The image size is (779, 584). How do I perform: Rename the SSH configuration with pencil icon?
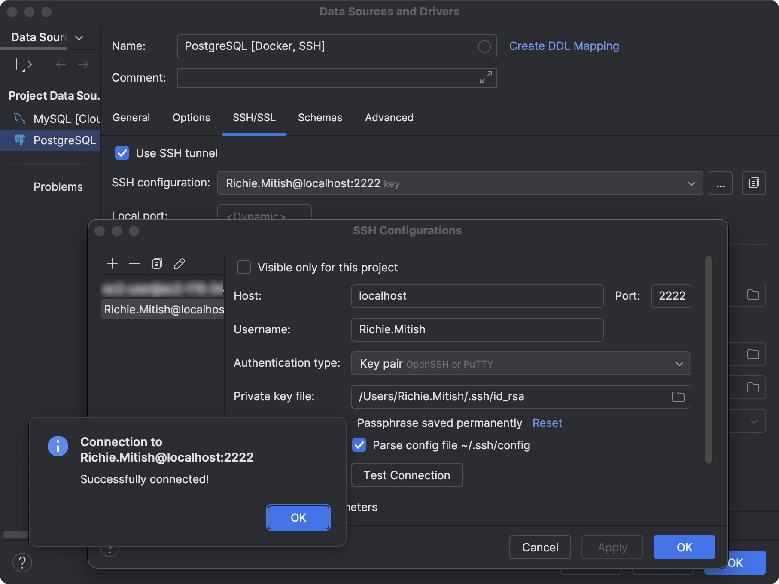coord(180,263)
